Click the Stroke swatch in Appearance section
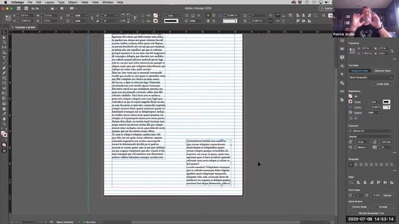This screenshot has height=224, width=399. (x=350, y=101)
